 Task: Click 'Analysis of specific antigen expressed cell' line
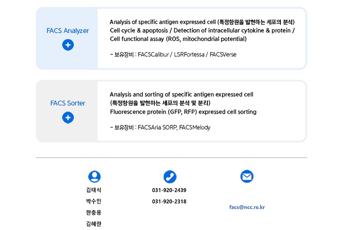[202, 22]
